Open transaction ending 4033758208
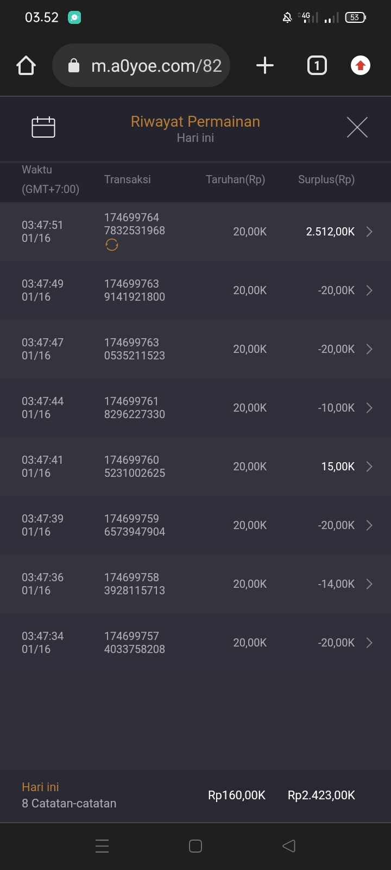 [x=135, y=643]
